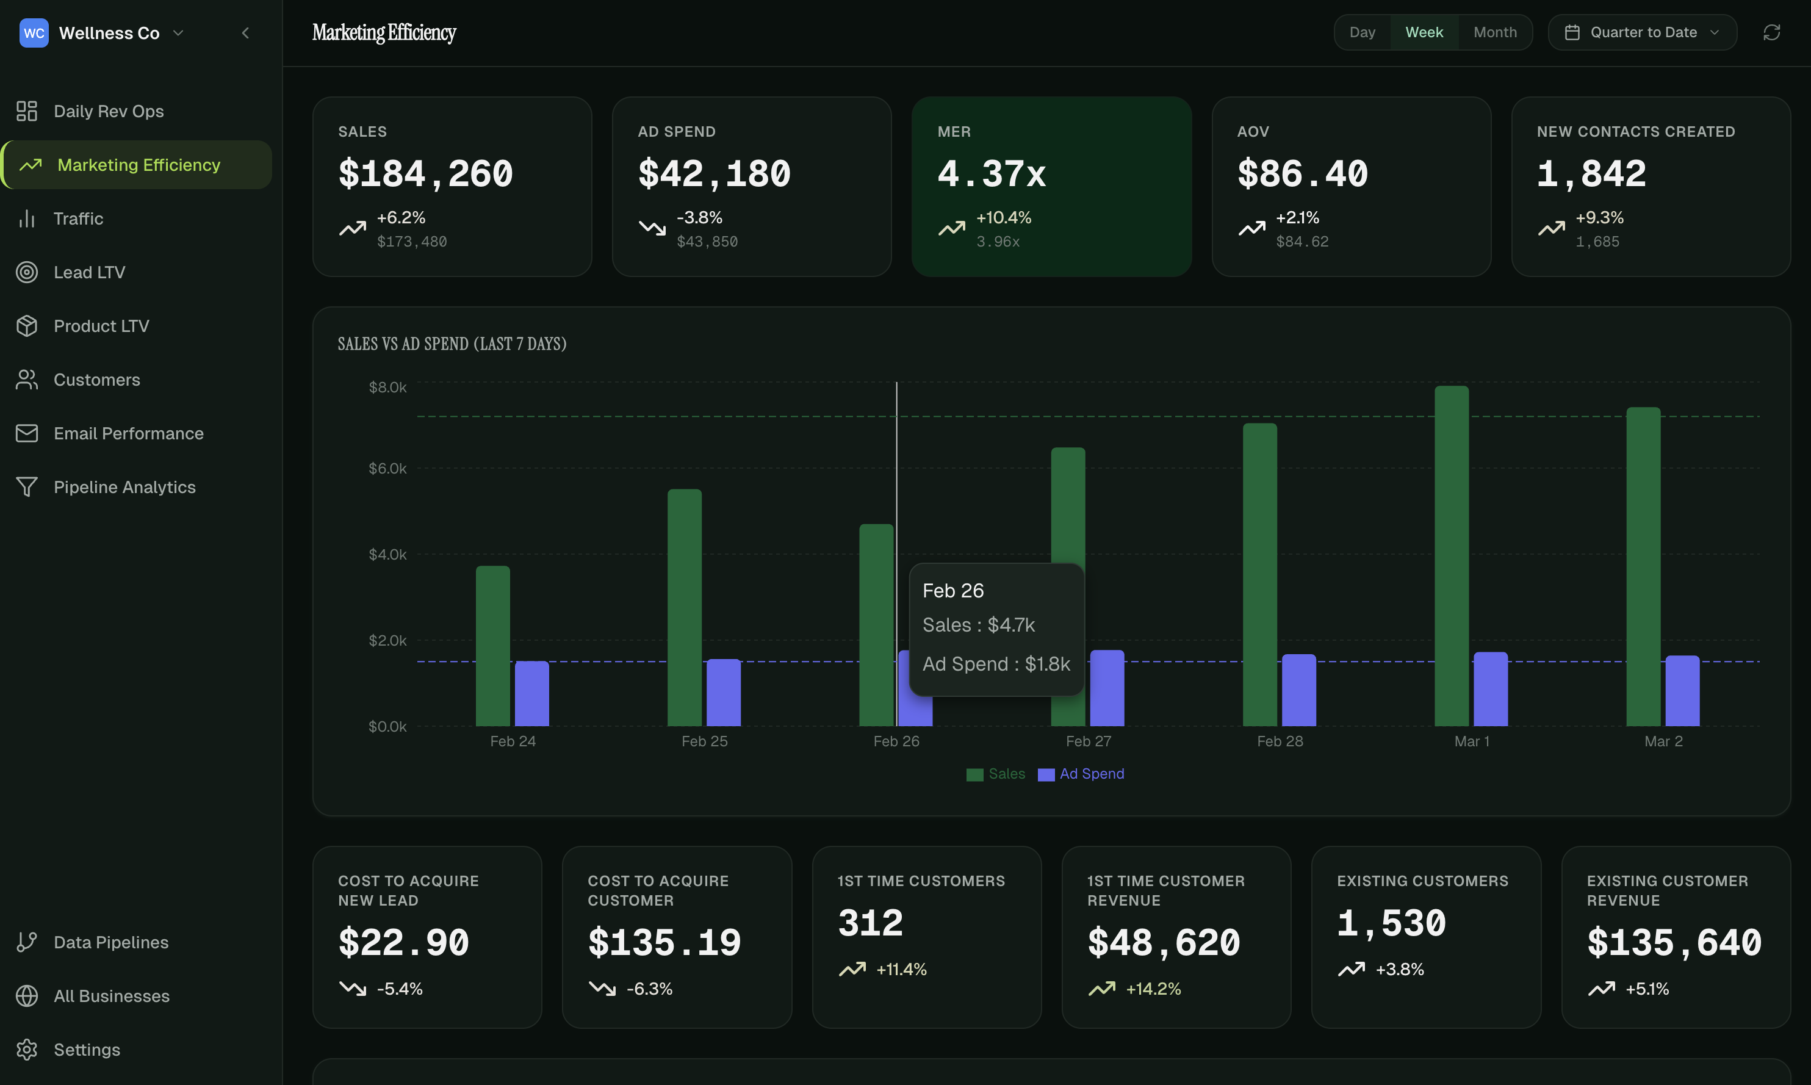The height and width of the screenshot is (1085, 1811).
Task: Click the Existing Customer Revenue trend icon
Action: 1601,989
